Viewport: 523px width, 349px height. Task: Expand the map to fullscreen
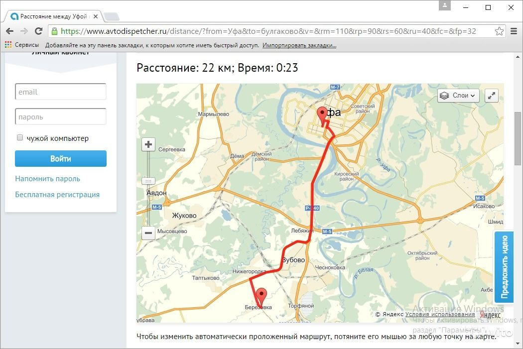[x=491, y=96]
